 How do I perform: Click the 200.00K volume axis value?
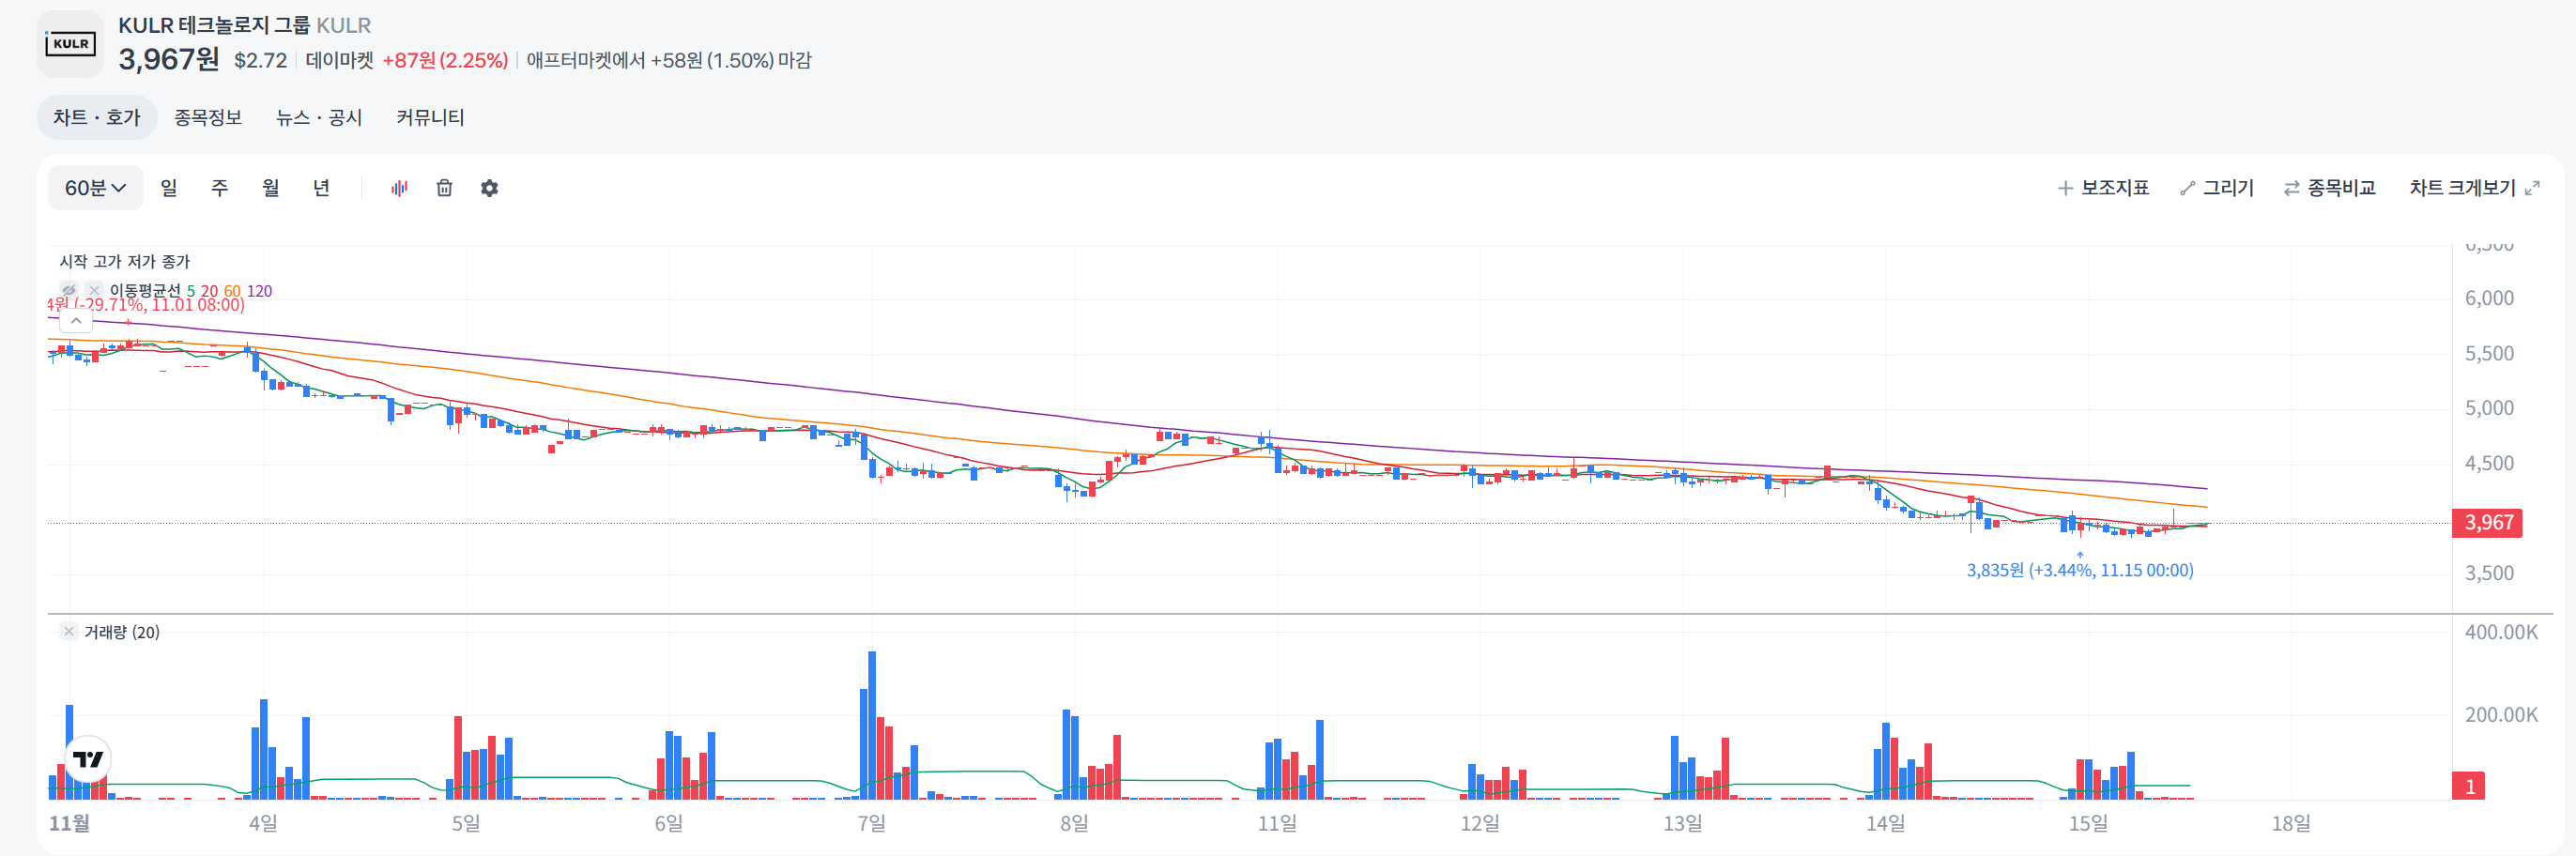(x=2501, y=715)
